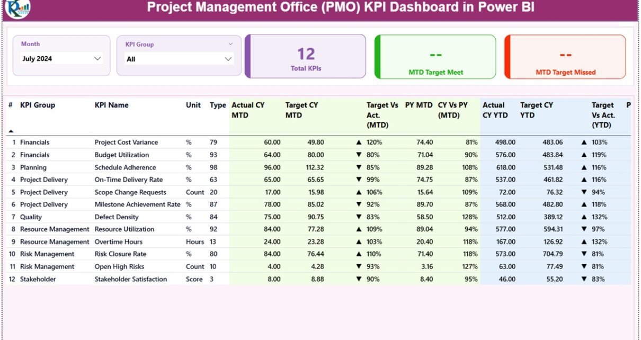This screenshot has width=641, height=340.
Task: Click the company logo in the header
Action: pyautogui.click(x=17, y=8)
